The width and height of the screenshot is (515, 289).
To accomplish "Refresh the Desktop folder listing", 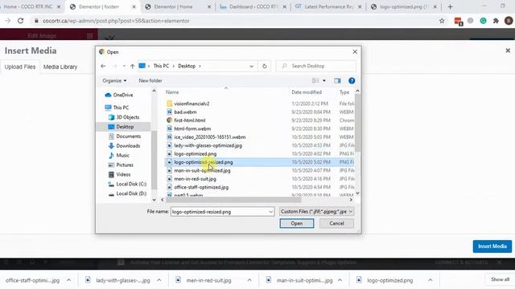I will pos(265,66).
